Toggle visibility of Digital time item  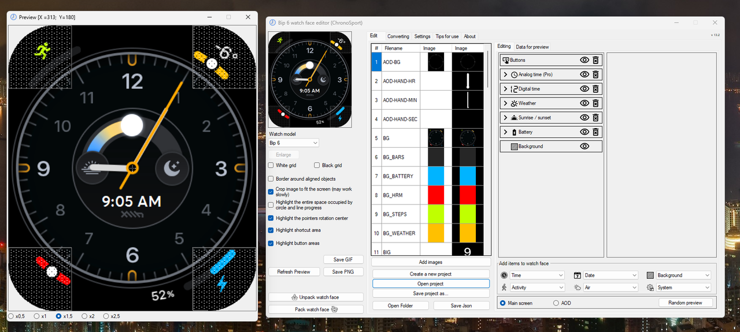(584, 89)
